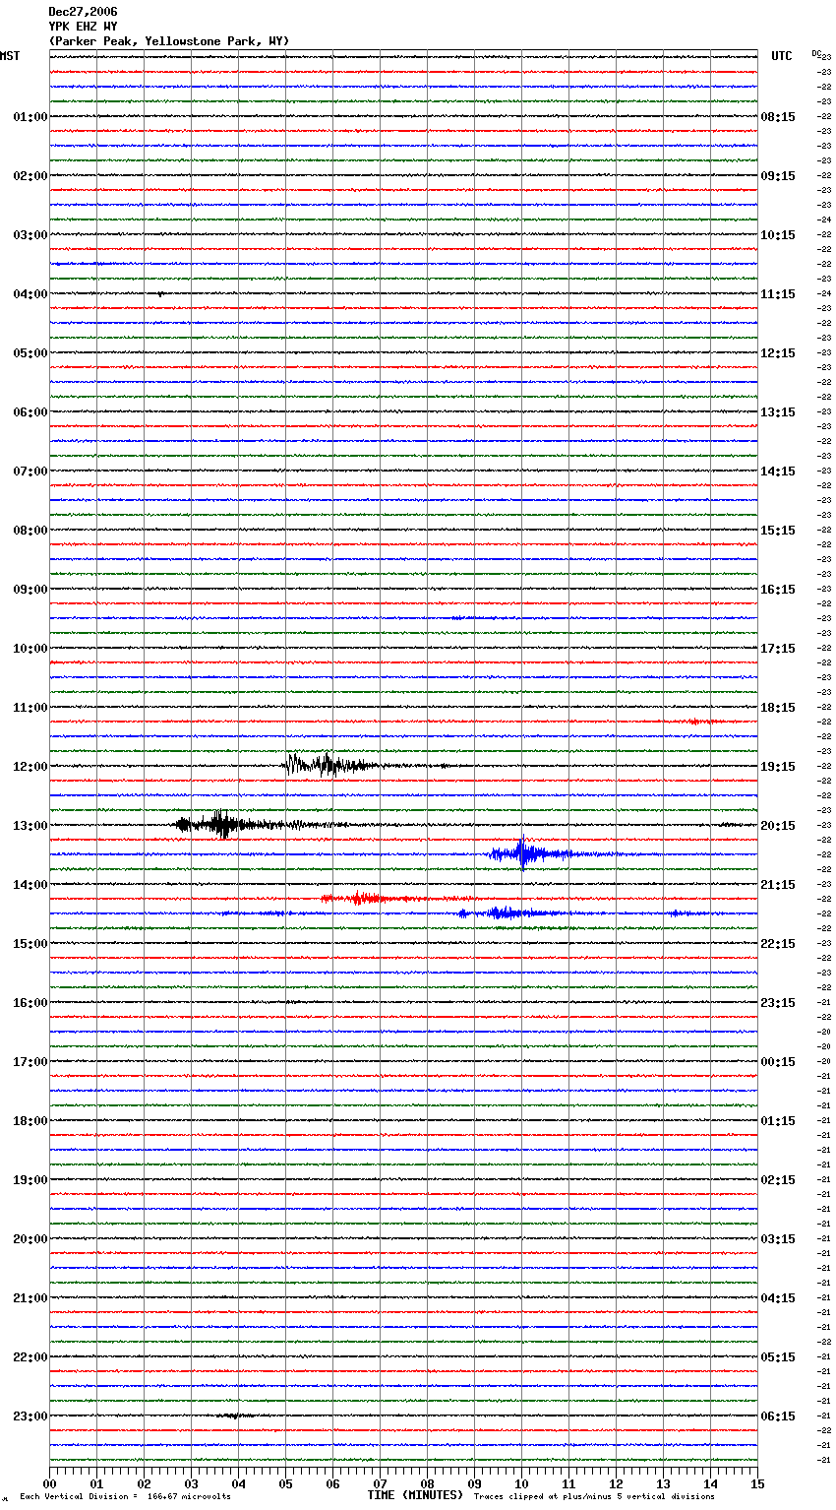Click the bottom axis minute label '05'

click(x=285, y=1483)
